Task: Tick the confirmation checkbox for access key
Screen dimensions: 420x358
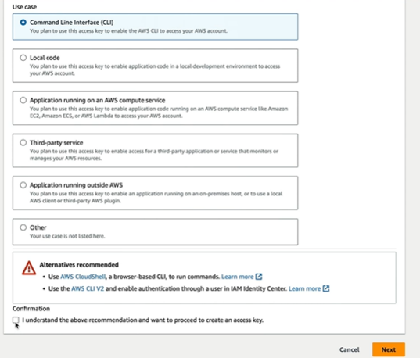Action: [16, 320]
